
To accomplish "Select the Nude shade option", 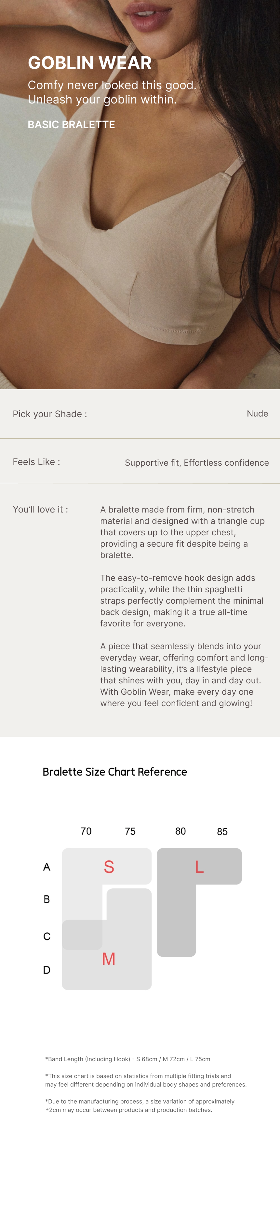I will point(257,414).
